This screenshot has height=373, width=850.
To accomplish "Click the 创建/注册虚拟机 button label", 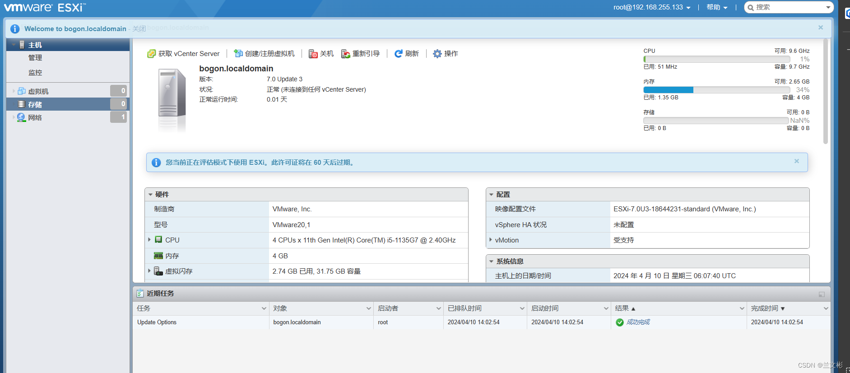I will [269, 54].
